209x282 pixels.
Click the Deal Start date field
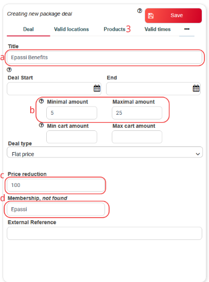click(54, 88)
